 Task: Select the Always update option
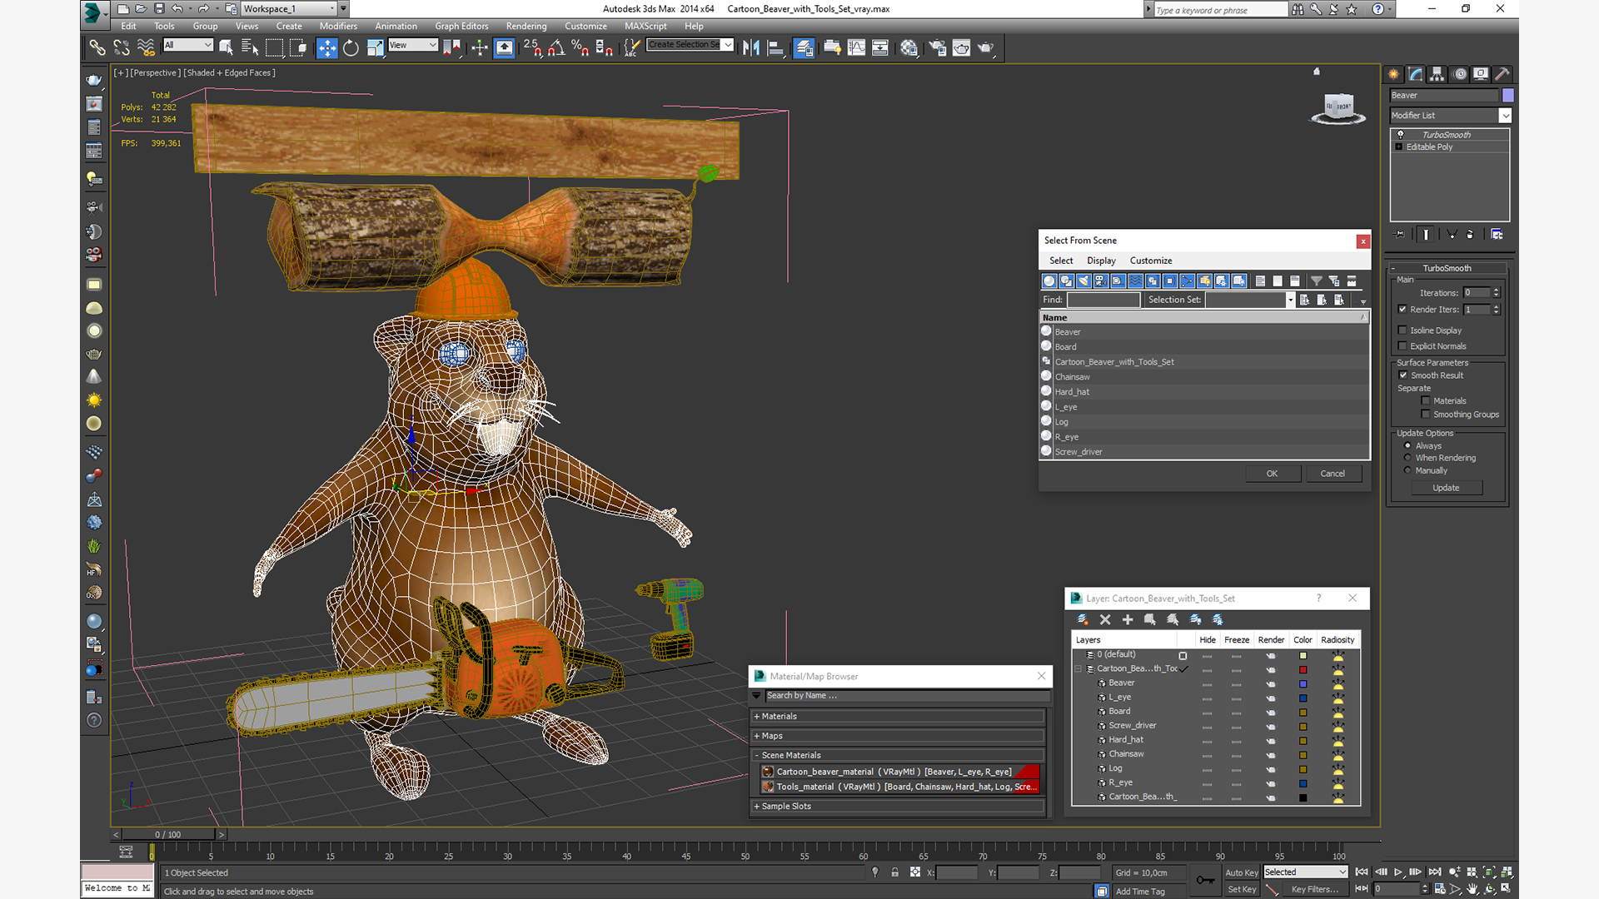pos(1408,446)
